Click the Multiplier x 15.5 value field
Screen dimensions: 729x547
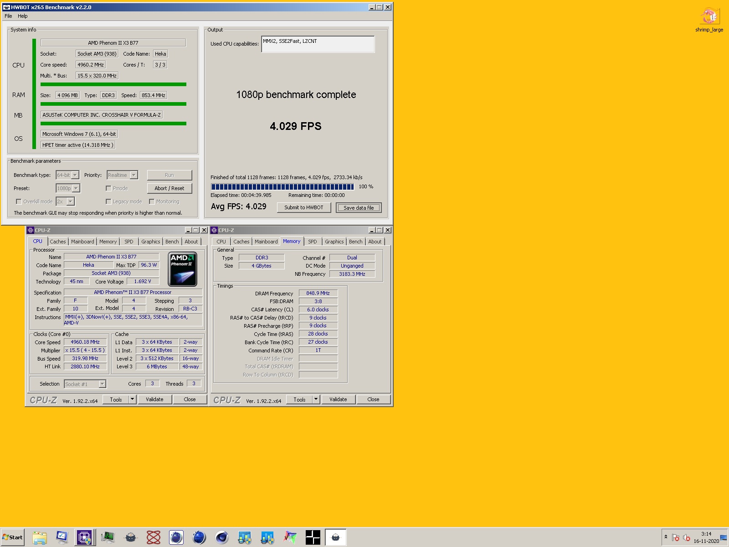(85, 351)
